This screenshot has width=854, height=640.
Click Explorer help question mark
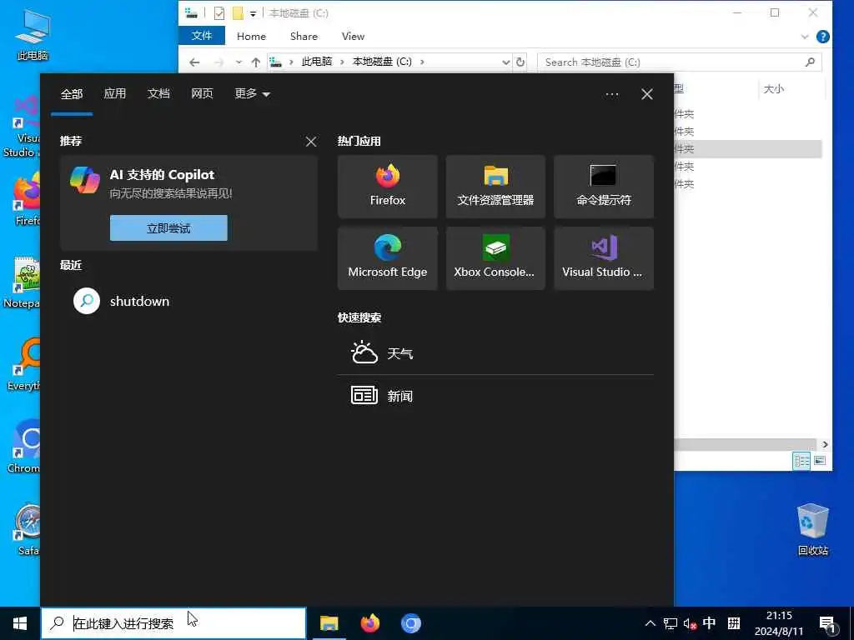tap(823, 37)
